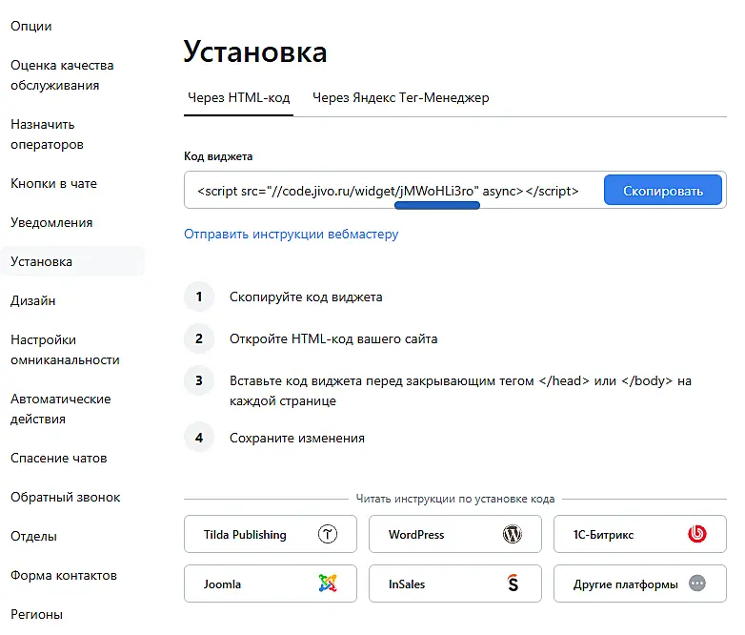The height and width of the screenshot is (635, 745).
Task: Open InSales install instructions
Action: (455, 584)
